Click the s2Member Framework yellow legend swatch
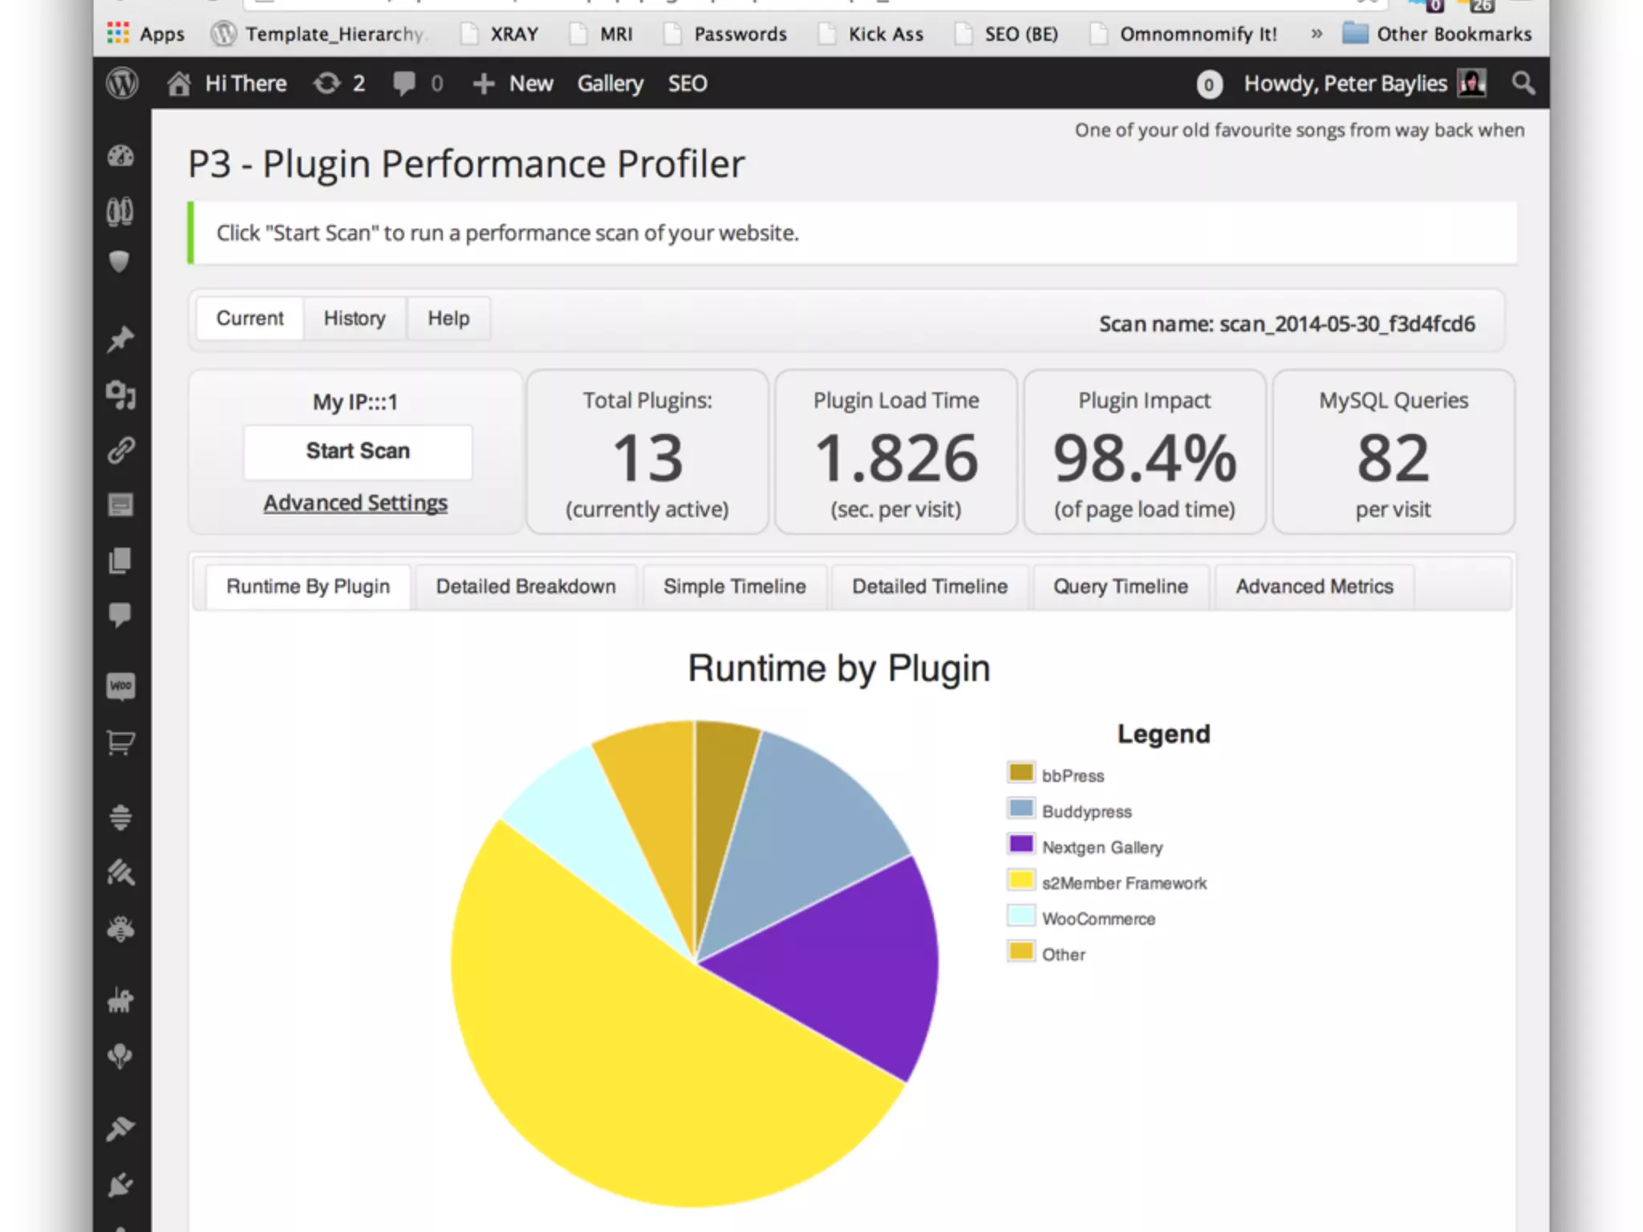The width and height of the screenshot is (1643, 1232). [x=1021, y=880]
